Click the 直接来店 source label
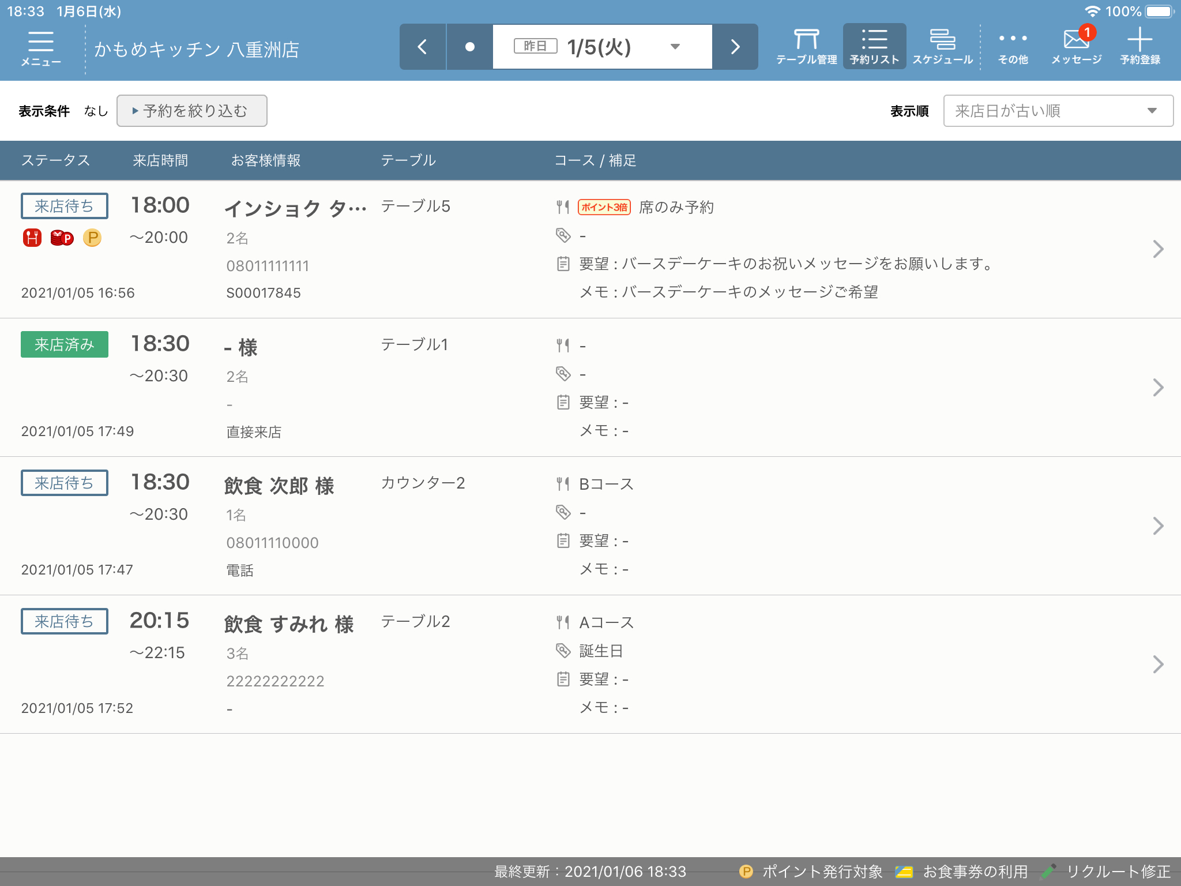This screenshot has height=886, width=1181. [254, 432]
